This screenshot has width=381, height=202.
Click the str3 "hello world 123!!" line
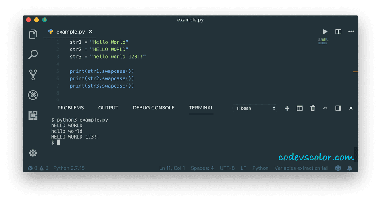(x=108, y=57)
